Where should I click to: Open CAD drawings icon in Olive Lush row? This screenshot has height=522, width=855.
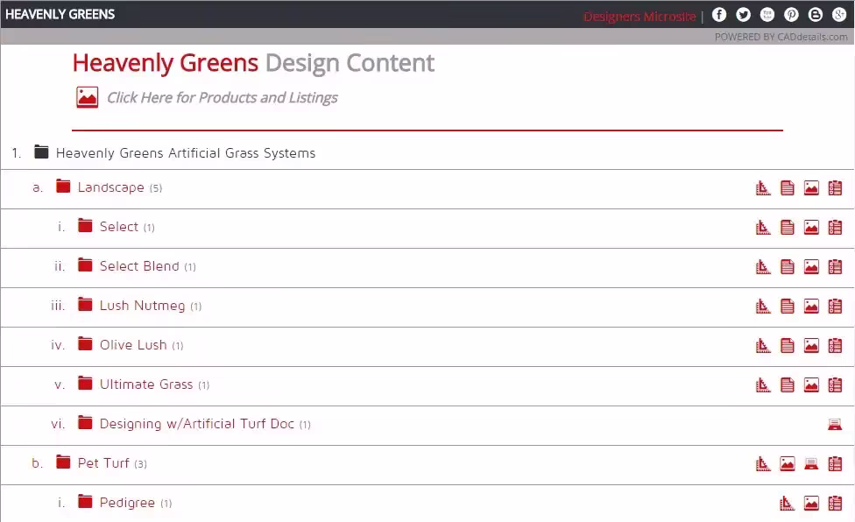pyautogui.click(x=763, y=345)
